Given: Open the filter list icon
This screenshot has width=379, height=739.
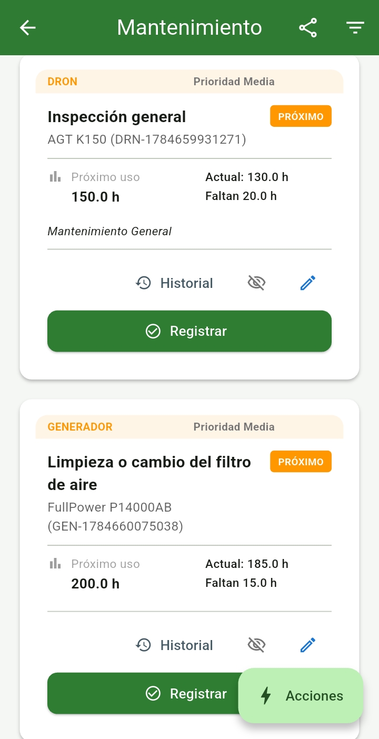Looking at the screenshot, I should (355, 27).
